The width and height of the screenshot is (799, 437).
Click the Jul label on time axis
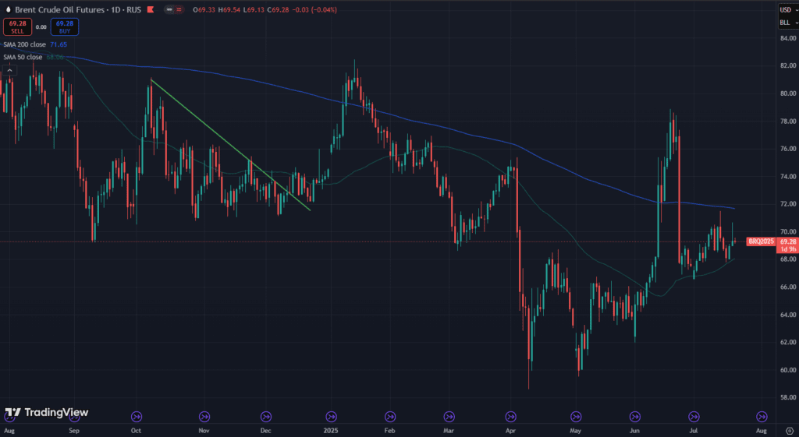click(694, 431)
